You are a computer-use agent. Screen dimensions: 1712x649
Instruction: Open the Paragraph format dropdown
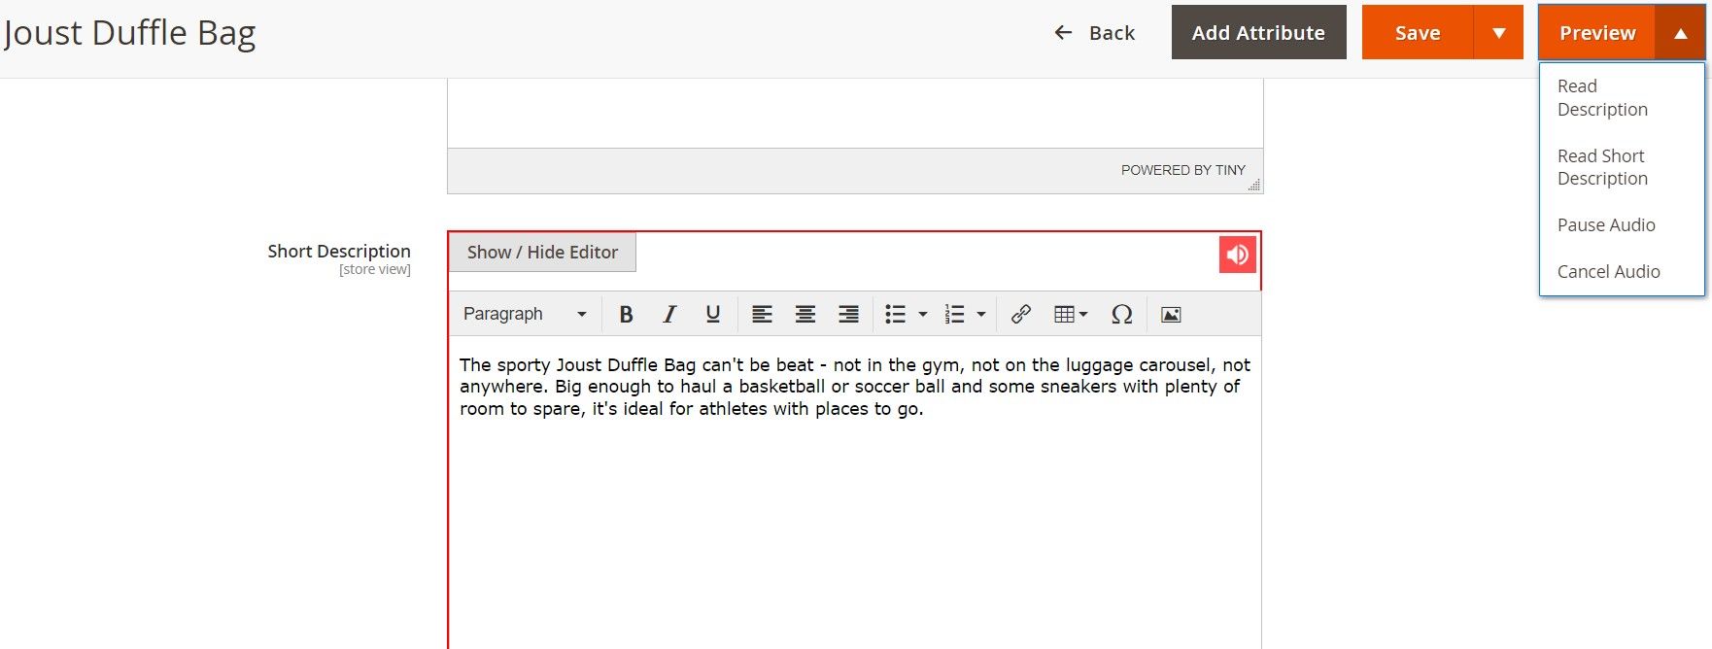coord(525,314)
